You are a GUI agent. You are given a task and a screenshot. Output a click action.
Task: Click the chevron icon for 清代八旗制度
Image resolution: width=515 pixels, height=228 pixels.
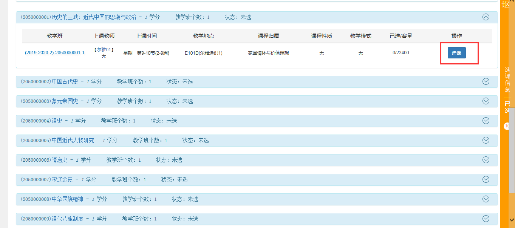click(x=486, y=219)
